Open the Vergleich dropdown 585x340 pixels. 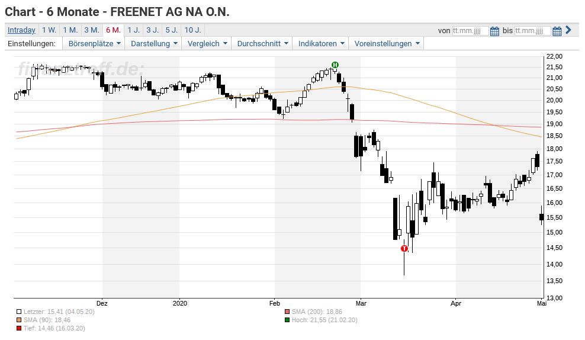tap(207, 43)
